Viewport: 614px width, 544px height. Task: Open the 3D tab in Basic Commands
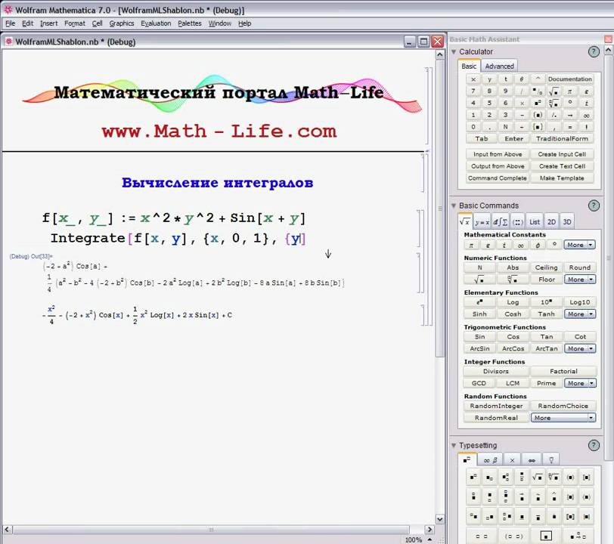(x=566, y=222)
